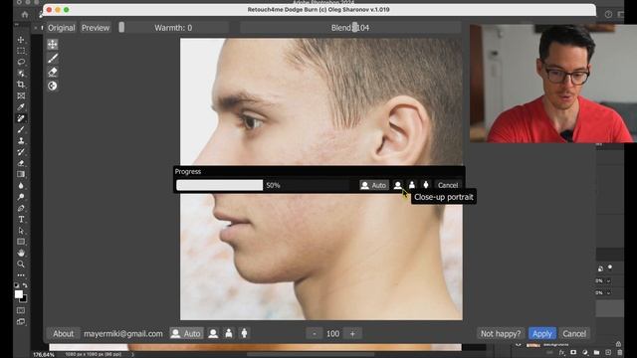This screenshot has height=358, width=637.
Task: Select the Hand tool
Action: point(21,253)
